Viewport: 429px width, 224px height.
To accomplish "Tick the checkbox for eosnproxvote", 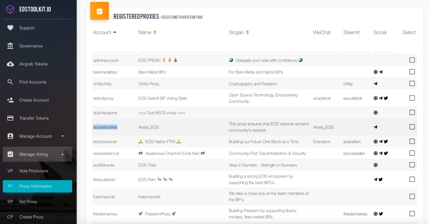I will (x=412, y=142).
